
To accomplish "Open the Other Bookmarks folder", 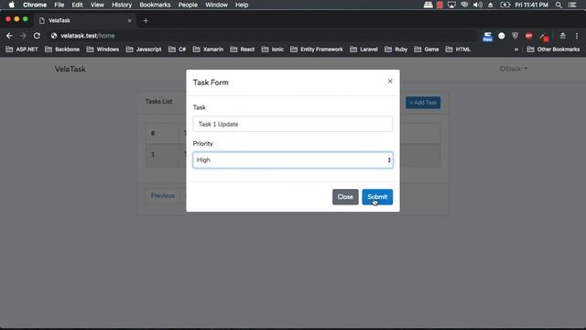I will click(x=553, y=49).
